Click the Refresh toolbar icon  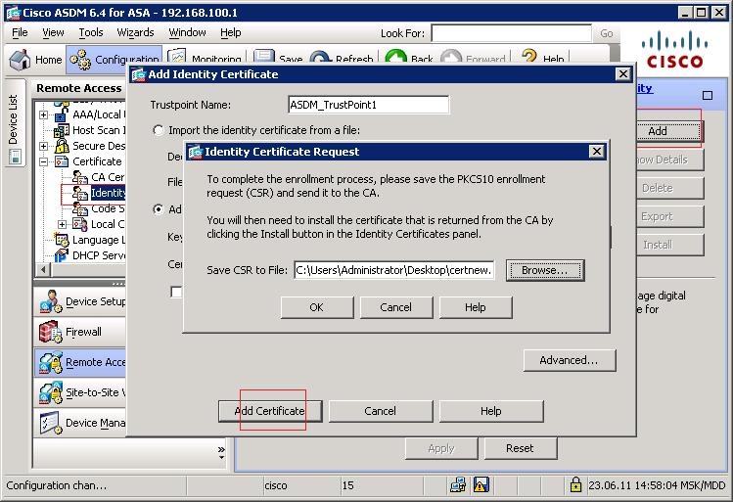320,59
